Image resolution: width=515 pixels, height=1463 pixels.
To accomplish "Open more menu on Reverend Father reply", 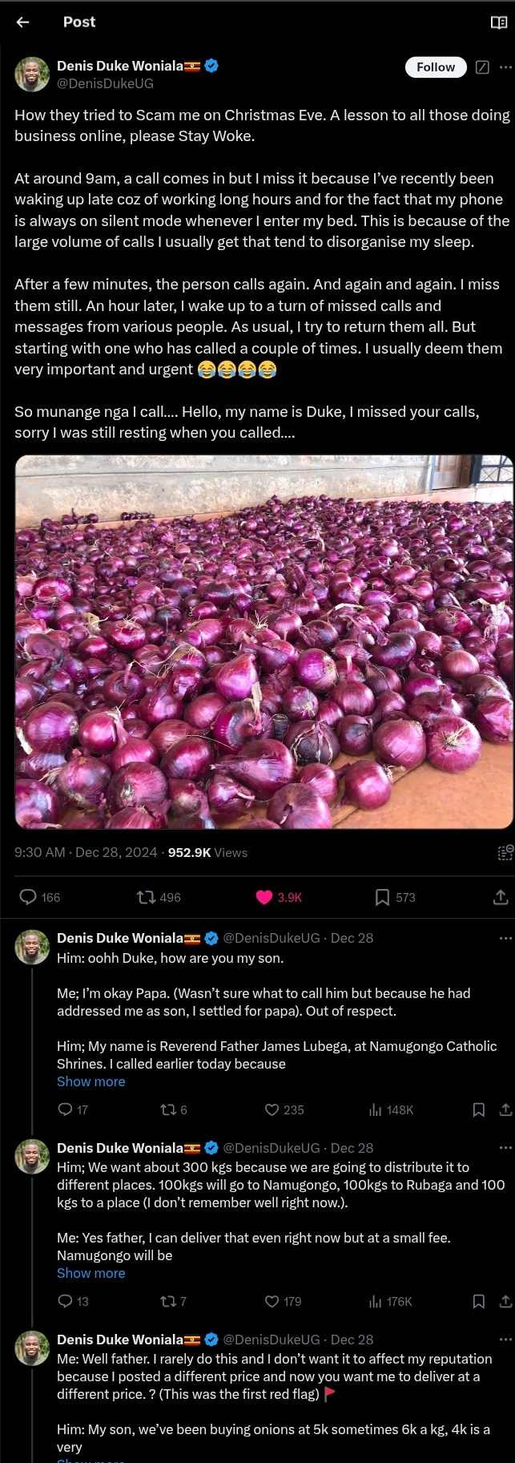I will coord(505,938).
